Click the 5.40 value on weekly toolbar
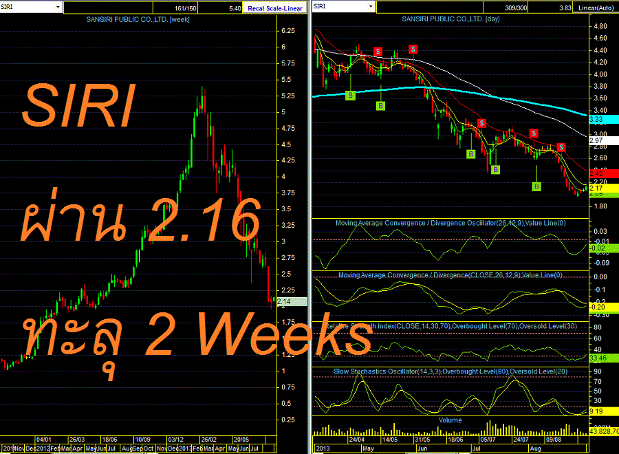619x454 pixels. (220, 8)
